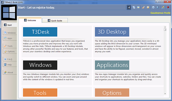Close the T3Desk window from the title bar
This screenshot has height=101, width=172.
pos(168,2)
